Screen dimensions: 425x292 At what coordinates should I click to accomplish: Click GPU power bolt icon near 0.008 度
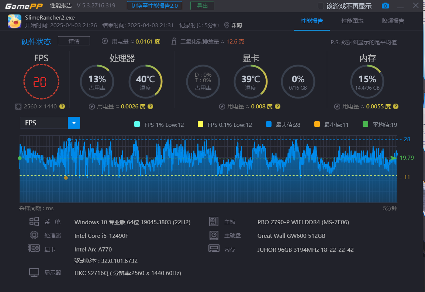222,107
